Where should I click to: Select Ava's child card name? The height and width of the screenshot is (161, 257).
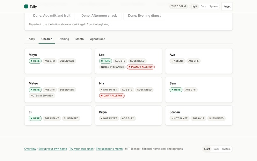coord(172,55)
